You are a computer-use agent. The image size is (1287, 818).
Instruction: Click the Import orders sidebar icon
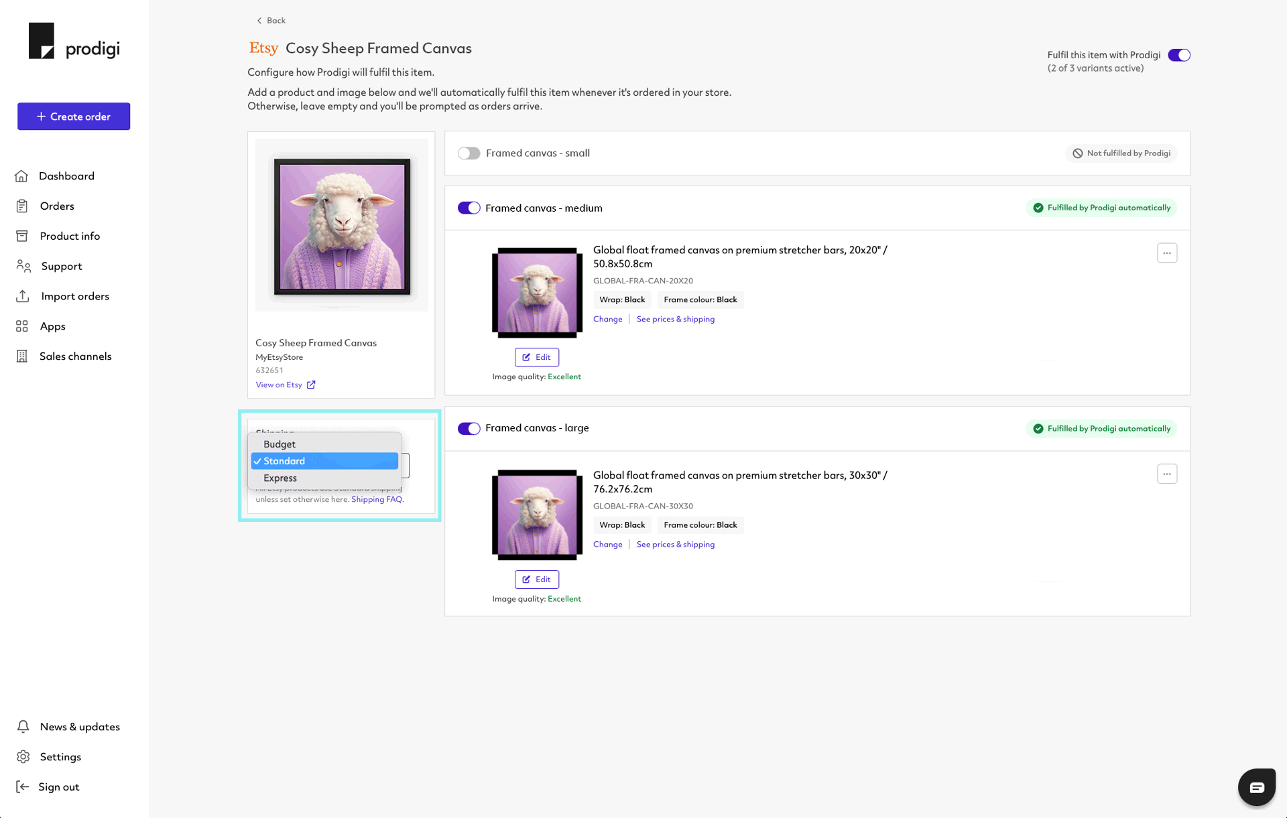tap(23, 296)
